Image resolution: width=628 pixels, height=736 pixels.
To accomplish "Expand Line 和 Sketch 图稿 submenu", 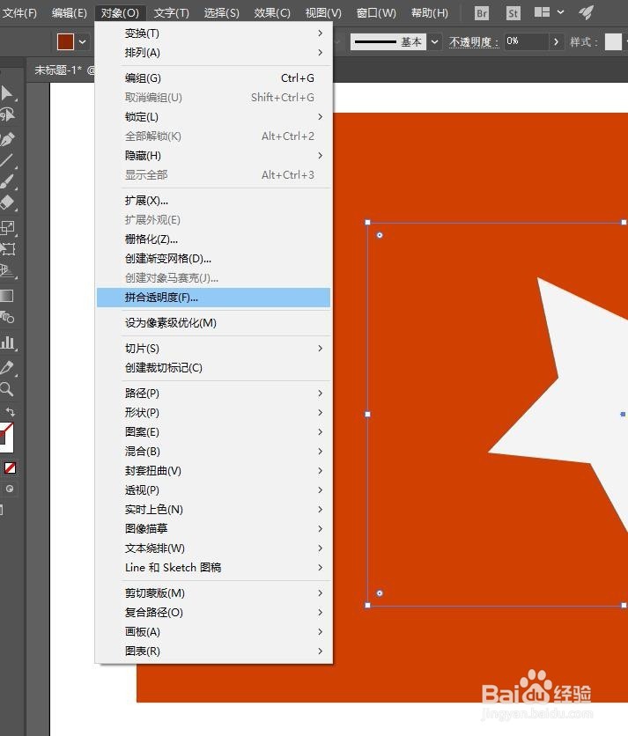I will [214, 568].
